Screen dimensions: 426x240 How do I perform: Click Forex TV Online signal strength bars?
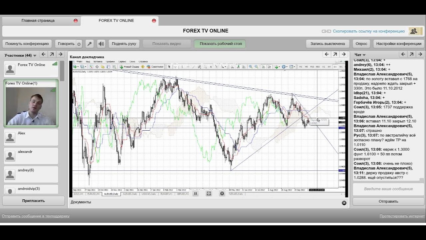pyautogui.click(x=55, y=64)
